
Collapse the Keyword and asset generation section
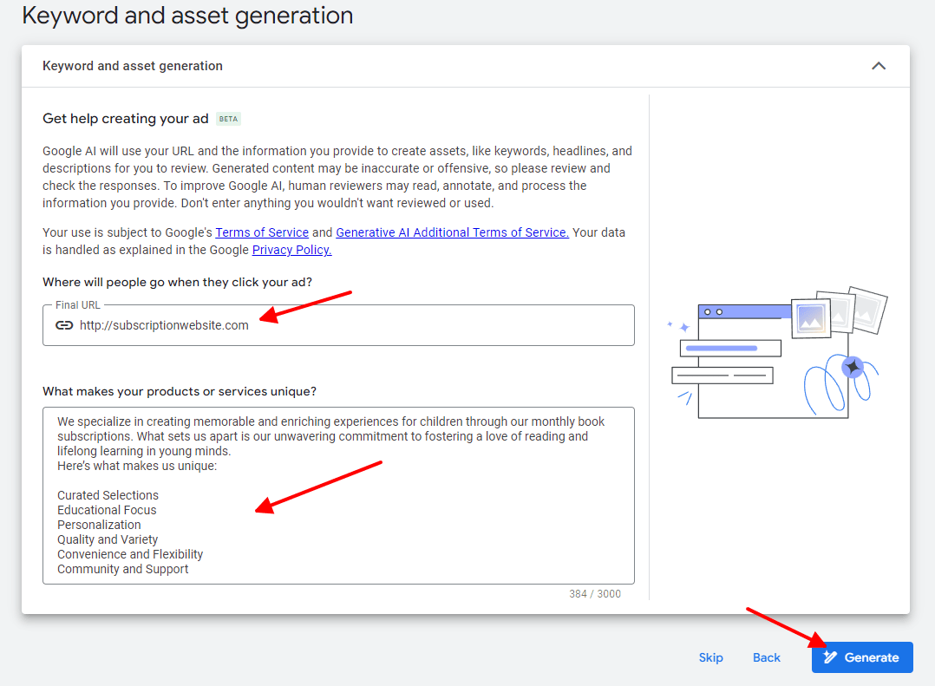pyautogui.click(x=879, y=65)
